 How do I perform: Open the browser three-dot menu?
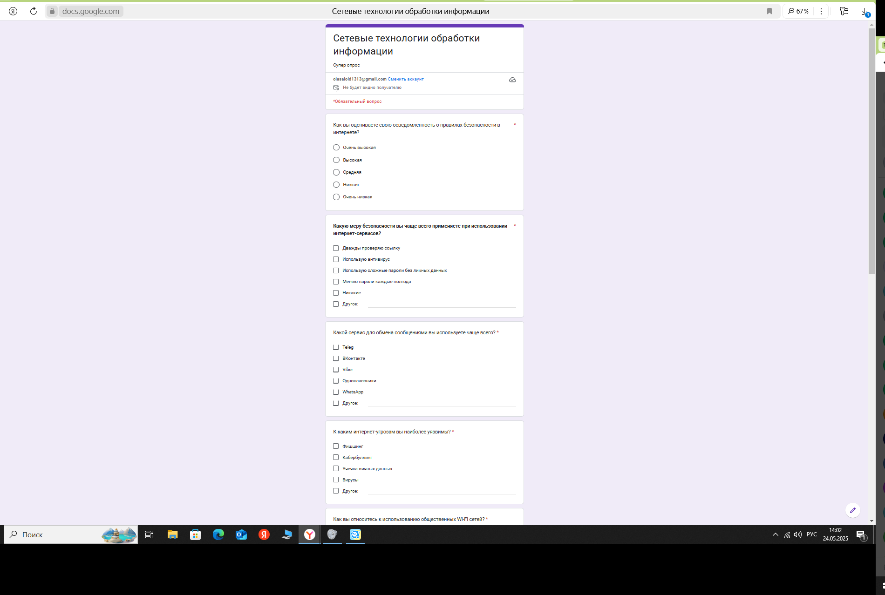[x=821, y=11]
